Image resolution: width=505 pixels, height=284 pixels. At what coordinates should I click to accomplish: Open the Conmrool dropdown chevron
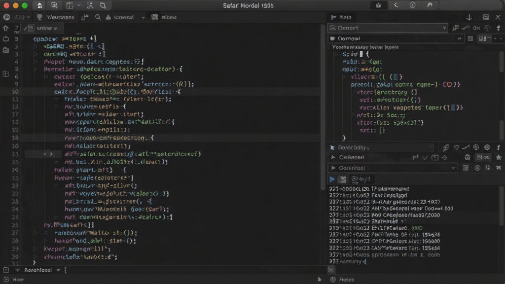coord(453,168)
